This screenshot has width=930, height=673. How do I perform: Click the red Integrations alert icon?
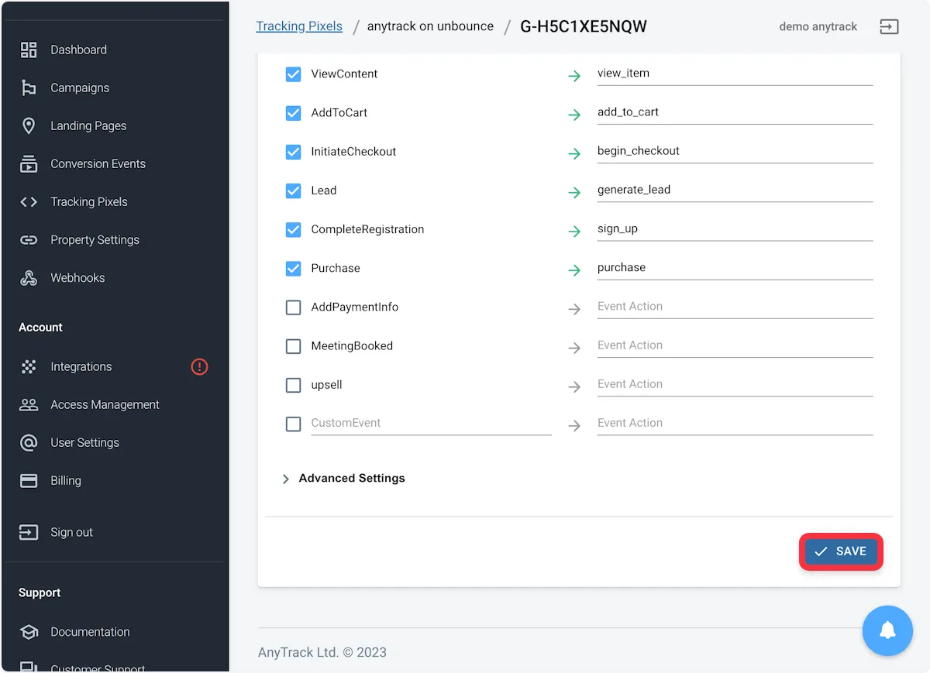(x=199, y=366)
